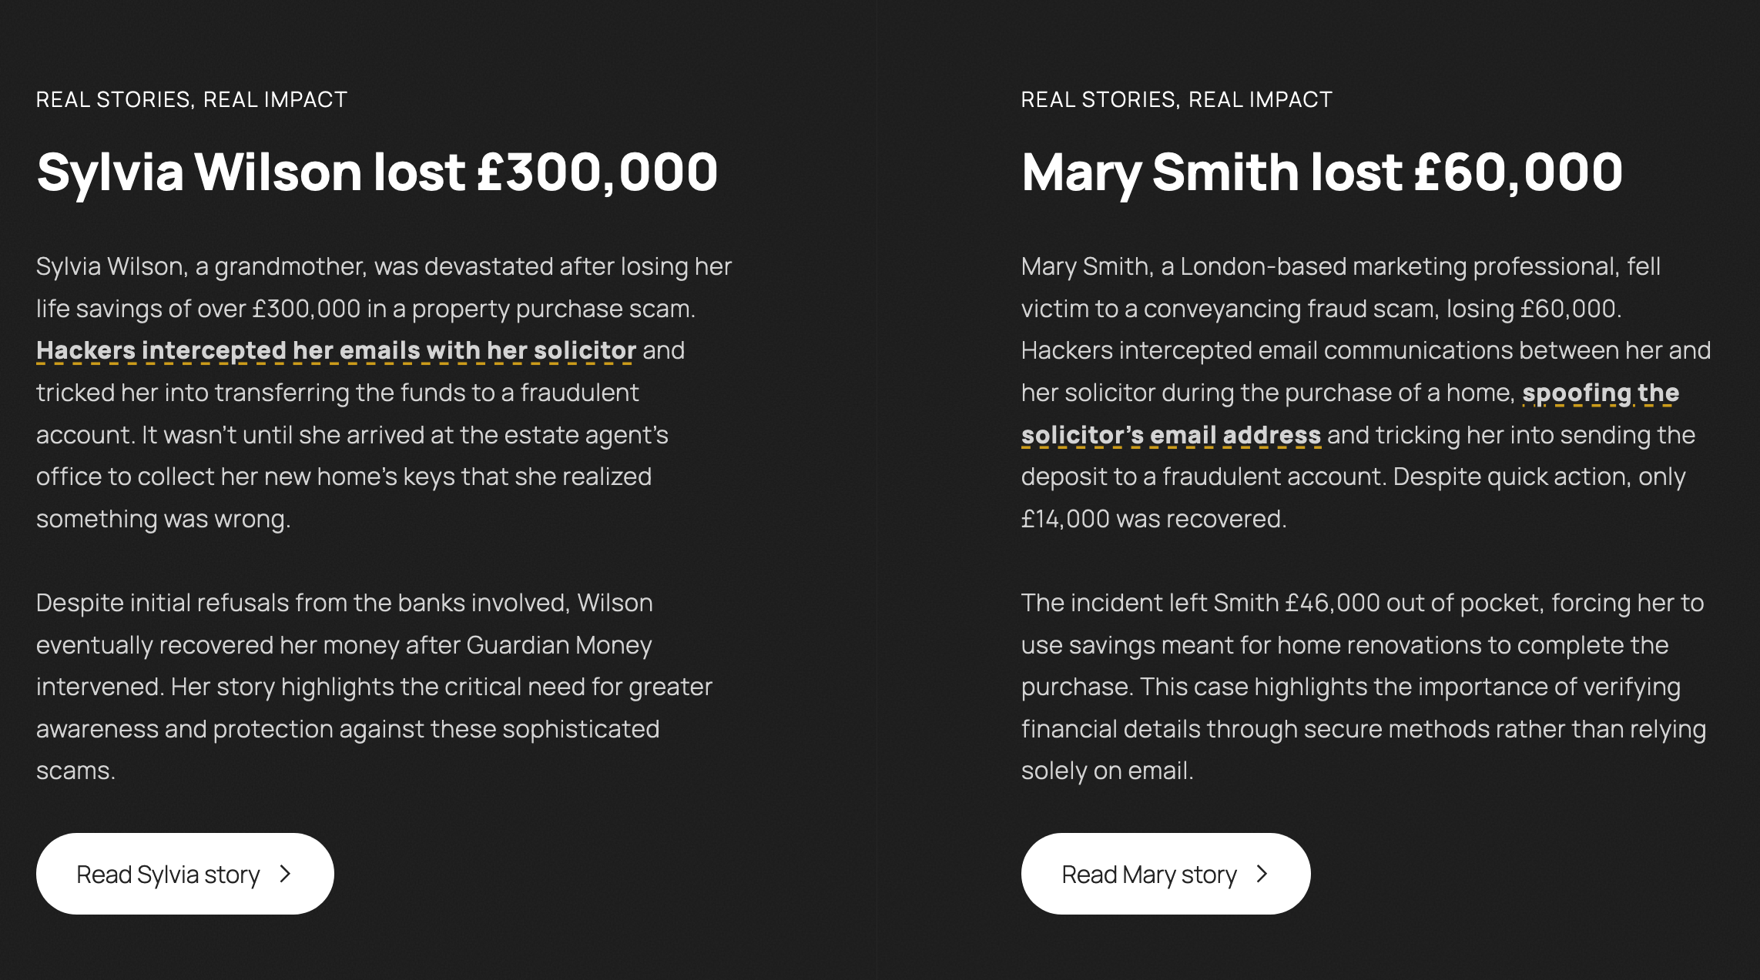Click the REAL STORIES label above Sylvia's heading

[x=192, y=99]
